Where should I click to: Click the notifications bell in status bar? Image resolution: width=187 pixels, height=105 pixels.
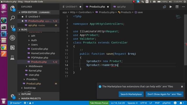pyautogui.click(x=182, y=103)
